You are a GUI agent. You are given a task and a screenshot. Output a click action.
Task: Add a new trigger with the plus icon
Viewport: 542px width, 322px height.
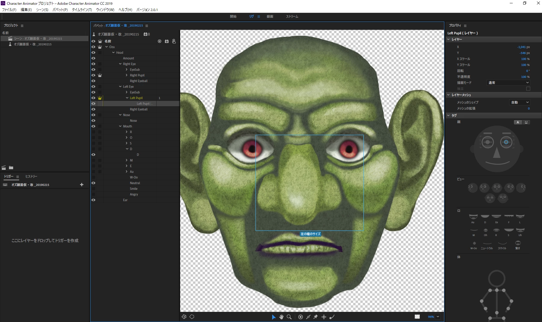pyautogui.click(x=82, y=185)
